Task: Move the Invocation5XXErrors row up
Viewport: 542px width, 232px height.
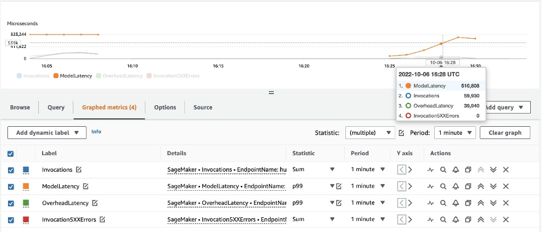Action: pyautogui.click(x=480, y=219)
